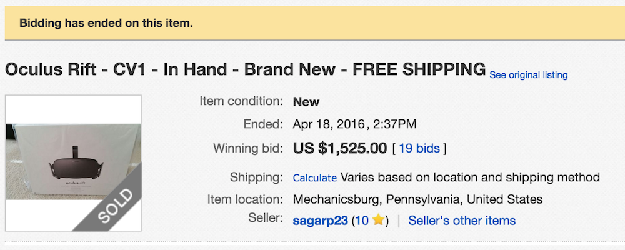625x250 pixels.
Task: Click the 2:37PM end time
Action: pos(395,124)
